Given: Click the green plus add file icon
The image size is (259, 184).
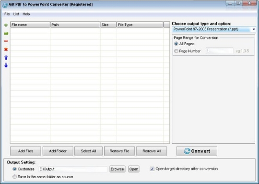Looking at the screenshot, I should pos(6,25).
